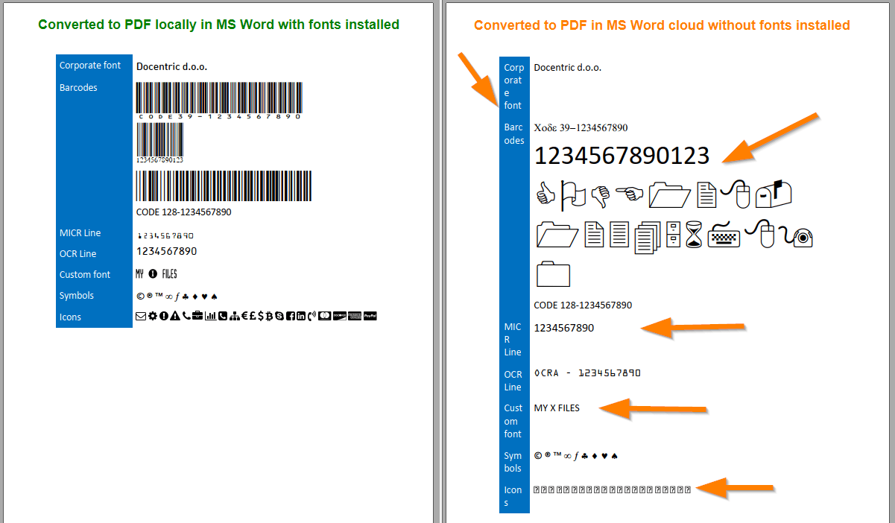The height and width of the screenshot is (523, 895).
Task: Click the OCR digits '1234567890' on the left page
Action: [167, 251]
